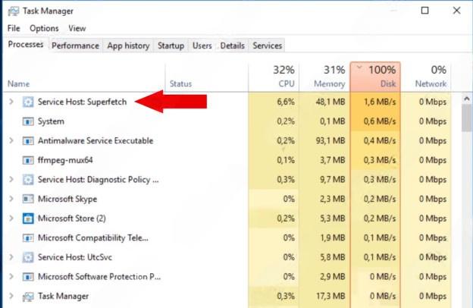Viewport: 473px width, 308px height.
Task: Click the 0,1% CPU value
Action: 286,160
